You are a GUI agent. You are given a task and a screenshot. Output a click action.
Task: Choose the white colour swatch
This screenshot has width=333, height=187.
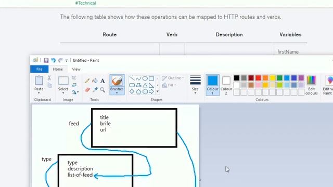pyautogui.click(x=237, y=85)
